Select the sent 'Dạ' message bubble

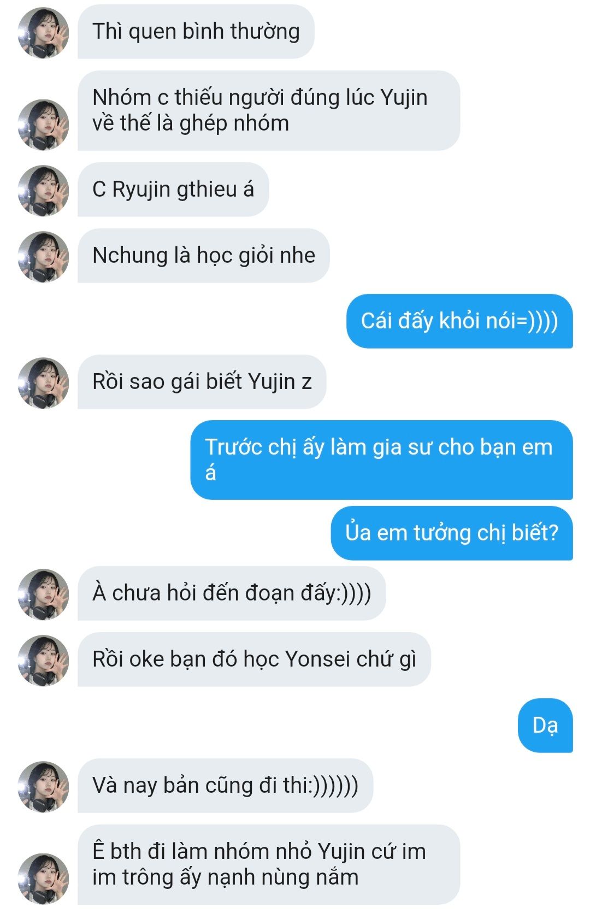pyautogui.click(x=545, y=726)
